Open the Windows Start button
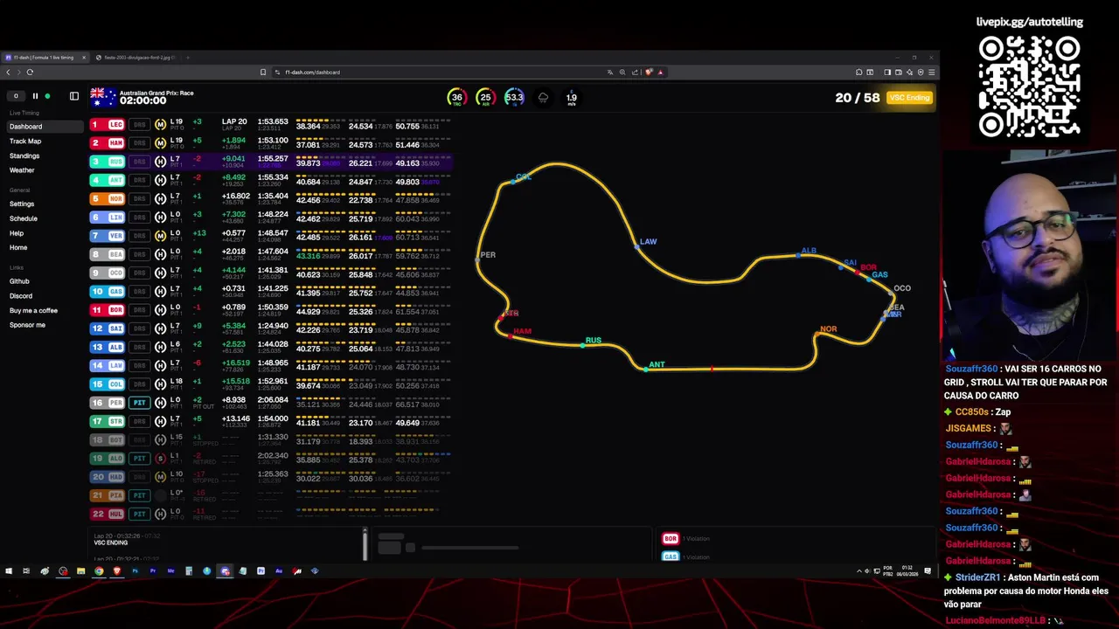 pyautogui.click(x=9, y=571)
